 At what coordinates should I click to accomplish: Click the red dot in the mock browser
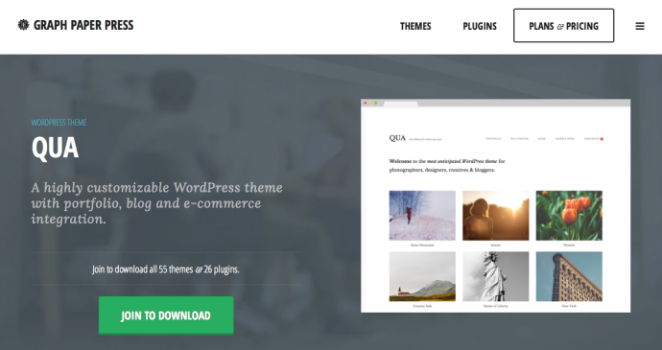[366, 103]
